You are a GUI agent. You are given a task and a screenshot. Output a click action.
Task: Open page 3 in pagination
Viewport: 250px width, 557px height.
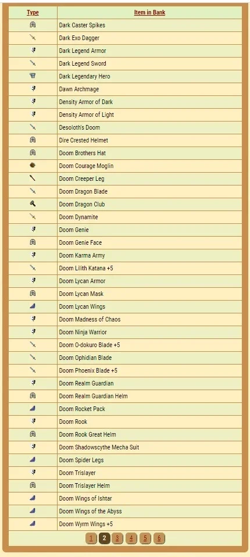[117, 538]
